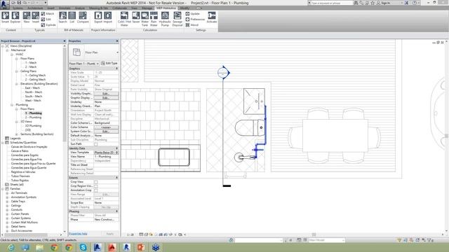449x252 pixels.
Task: Run the Cold / Hot Water calculation
Action: point(124,19)
